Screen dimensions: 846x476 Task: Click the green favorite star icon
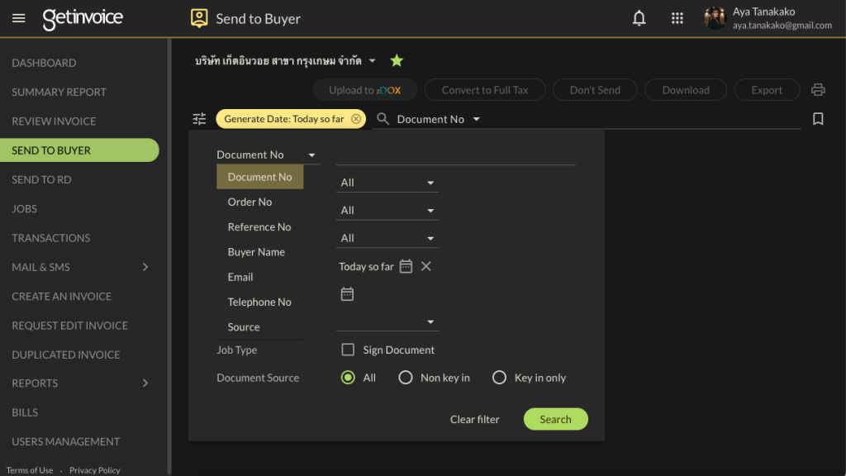[397, 60]
